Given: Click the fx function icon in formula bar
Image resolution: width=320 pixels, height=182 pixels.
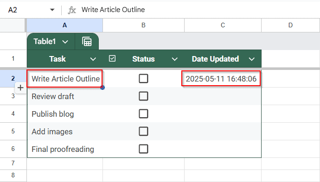Looking at the screenshot, I should (71, 10).
